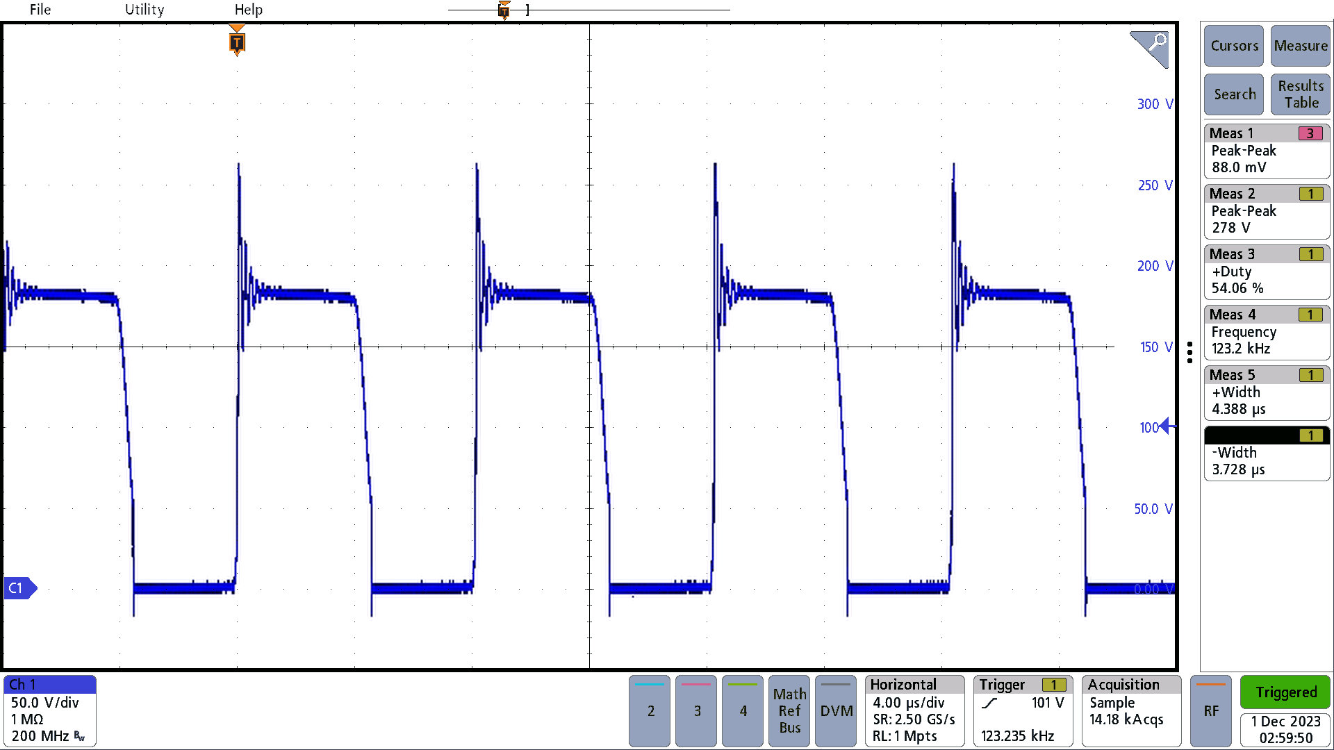This screenshot has height=750, width=1334.
Task: Click the channel 1 tag on Meas 4
Action: [x=1310, y=315]
